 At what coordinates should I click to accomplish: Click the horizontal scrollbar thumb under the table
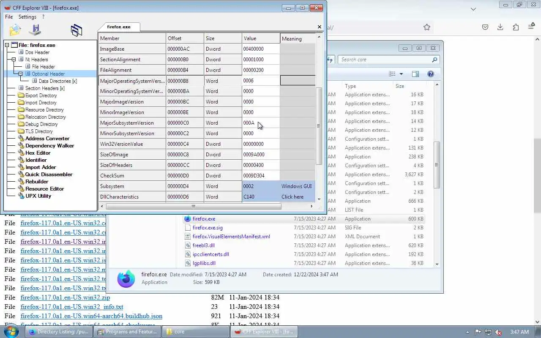(x=194, y=206)
